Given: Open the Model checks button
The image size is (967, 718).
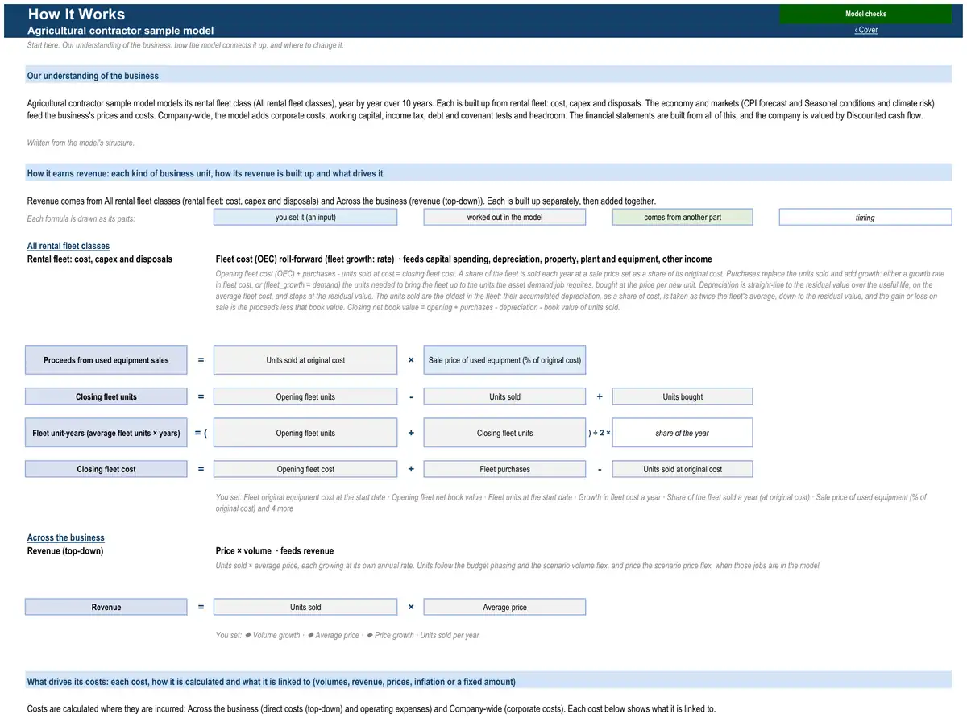Looking at the screenshot, I should point(865,14).
